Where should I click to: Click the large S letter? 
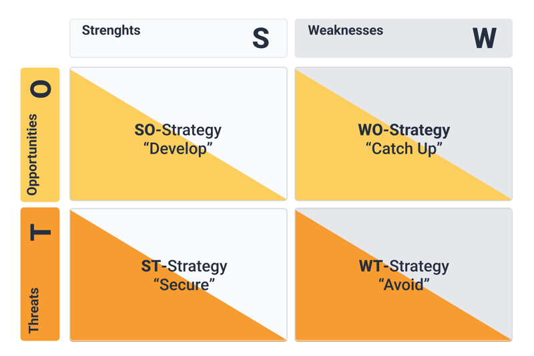coord(261,38)
